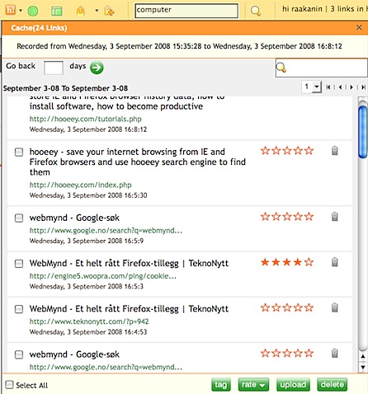
Task: Click the add-page icon in toolbar
Action: click(x=109, y=11)
